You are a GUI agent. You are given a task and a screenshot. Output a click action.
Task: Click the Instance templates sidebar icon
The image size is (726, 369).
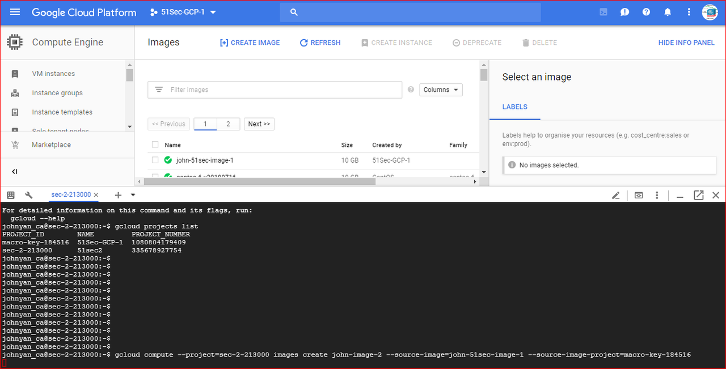(x=15, y=112)
